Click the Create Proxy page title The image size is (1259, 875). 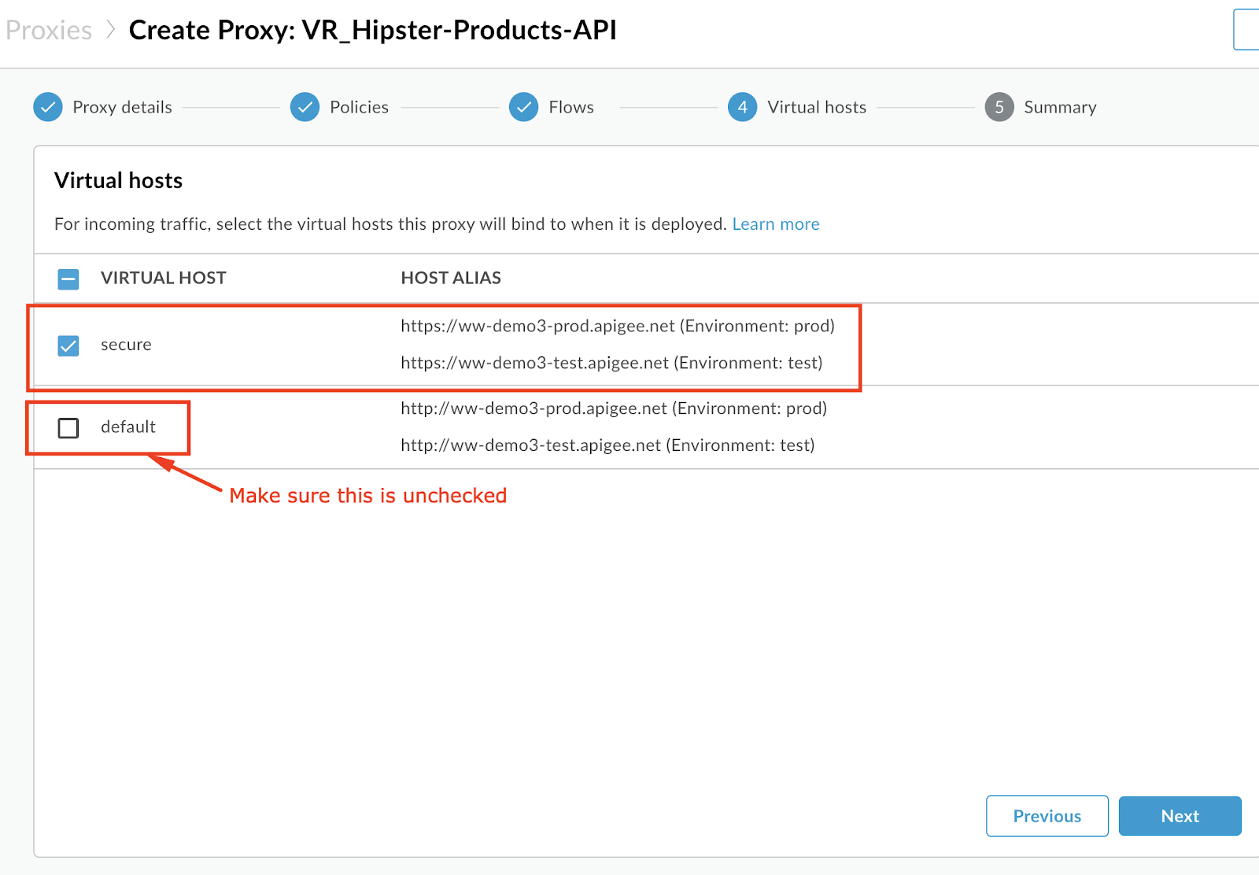[x=373, y=30]
